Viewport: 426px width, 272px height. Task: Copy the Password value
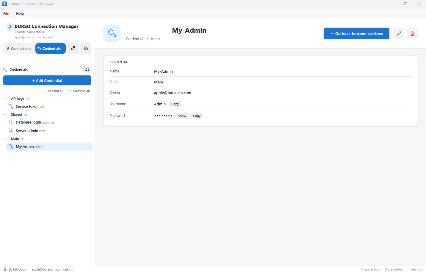point(197,116)
